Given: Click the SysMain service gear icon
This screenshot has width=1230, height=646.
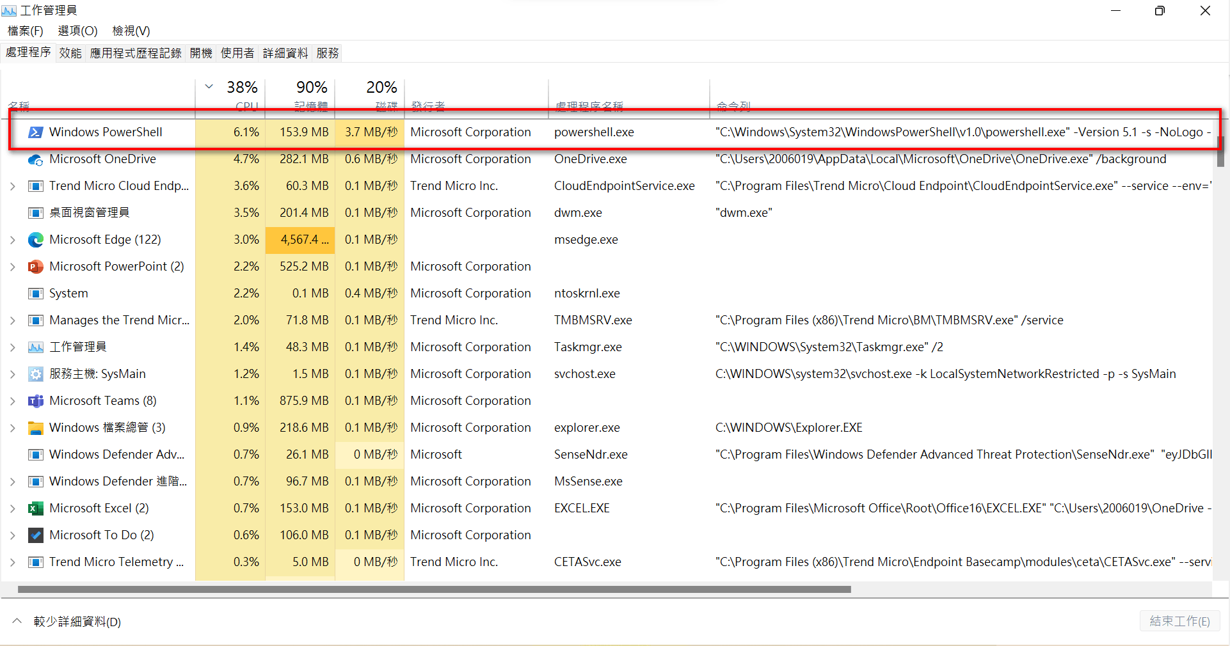Looking at the screenshot, I should tap(36, 374).
